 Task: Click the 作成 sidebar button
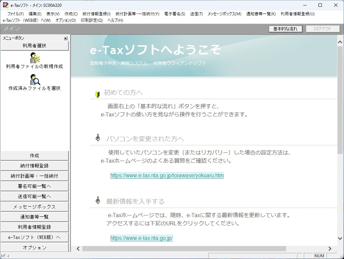click(x=34, y=156)
